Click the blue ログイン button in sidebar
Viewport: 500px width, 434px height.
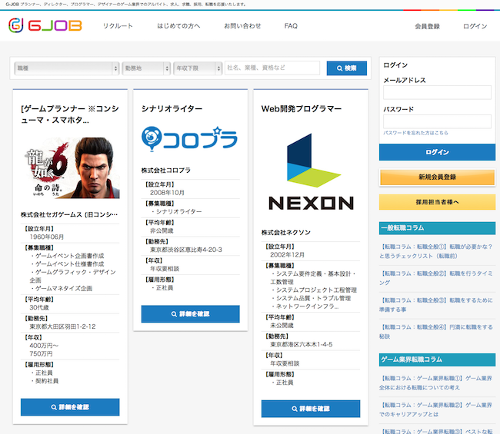[437, 152]
